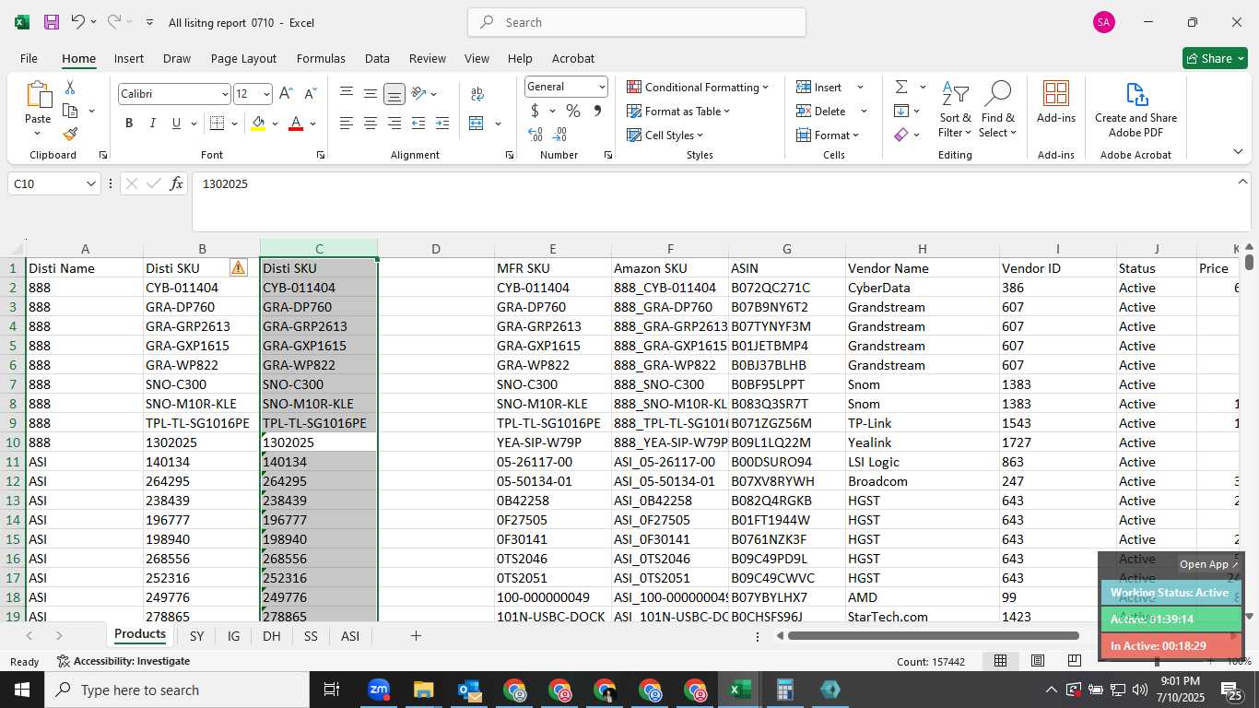Open the font size 12 dropdown
This screenshot has width=1259, height=708.
click(x=266, y=94)
